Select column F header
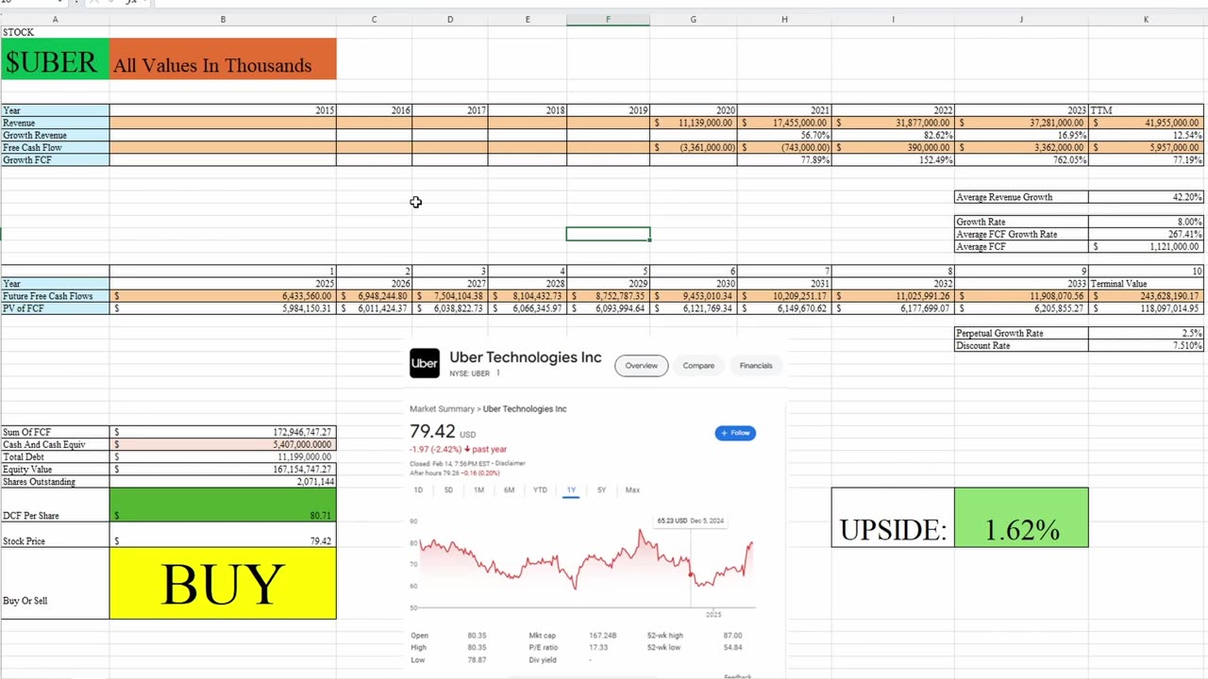The height and width of the screenshot is (679, 1208). 608,20
